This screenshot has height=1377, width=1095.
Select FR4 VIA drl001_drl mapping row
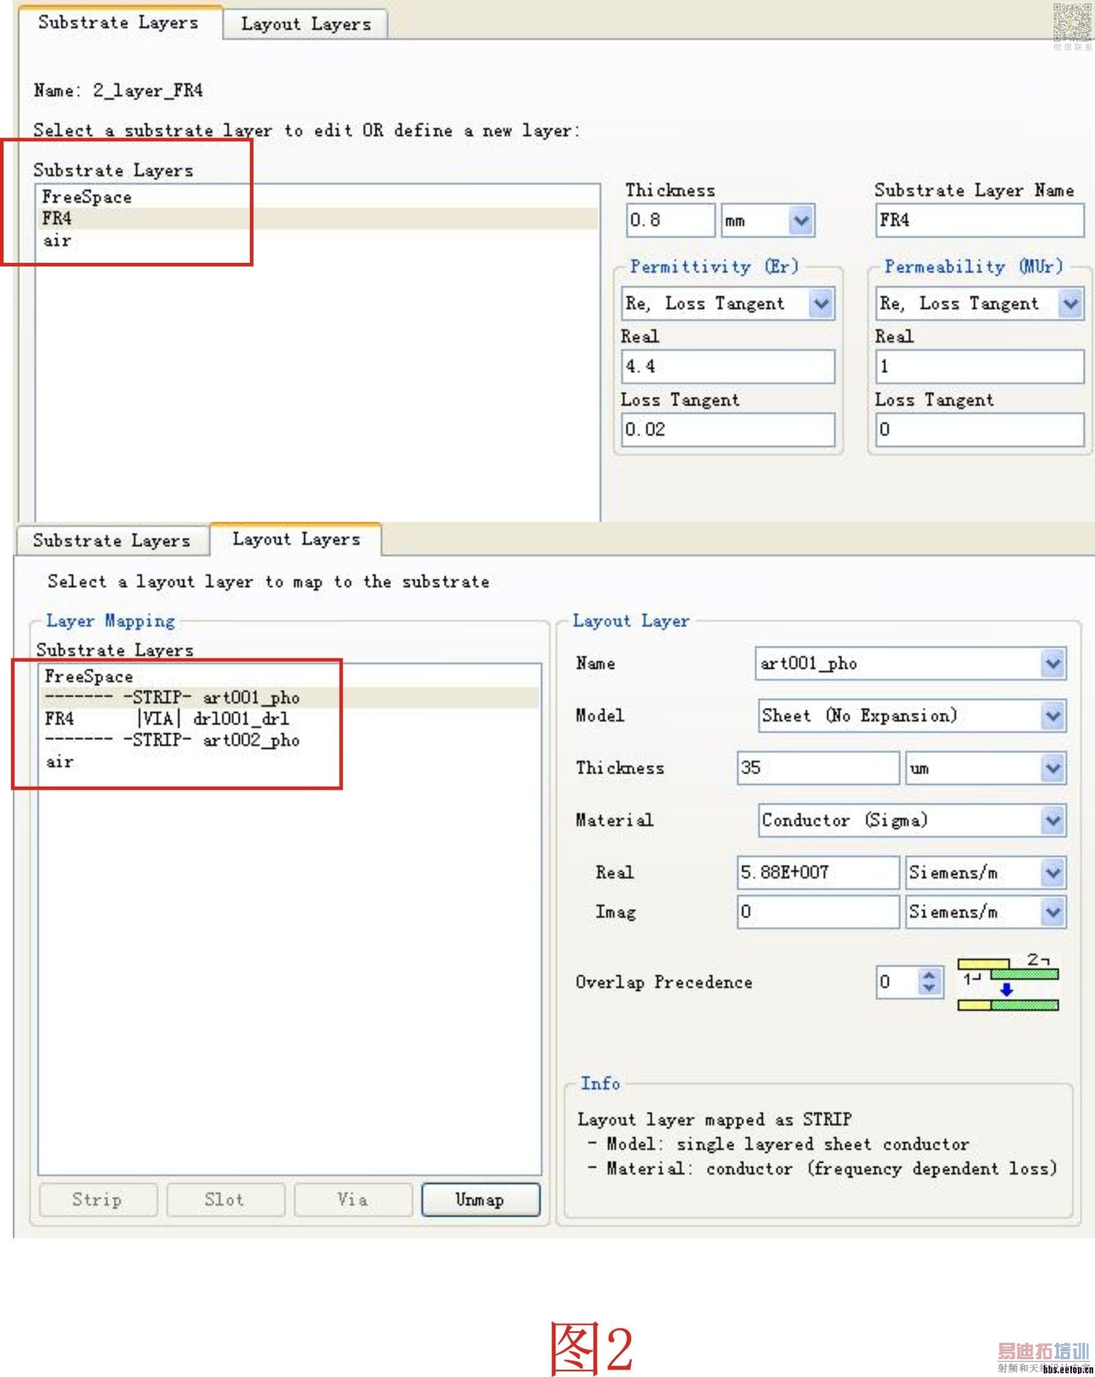tap(289, 719)
